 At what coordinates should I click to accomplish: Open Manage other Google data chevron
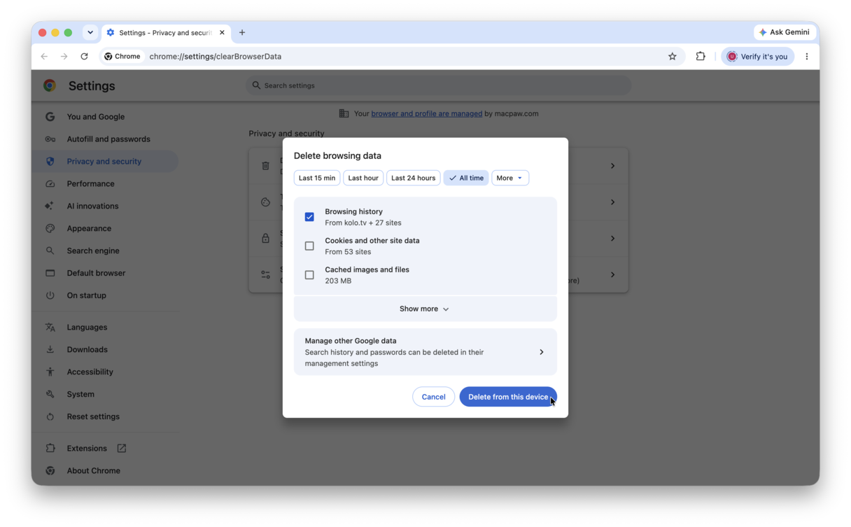(542, 352)
